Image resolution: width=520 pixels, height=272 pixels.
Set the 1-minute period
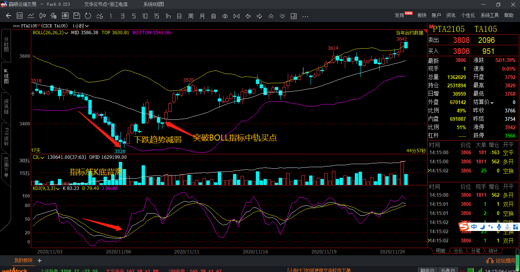[111, 16]
